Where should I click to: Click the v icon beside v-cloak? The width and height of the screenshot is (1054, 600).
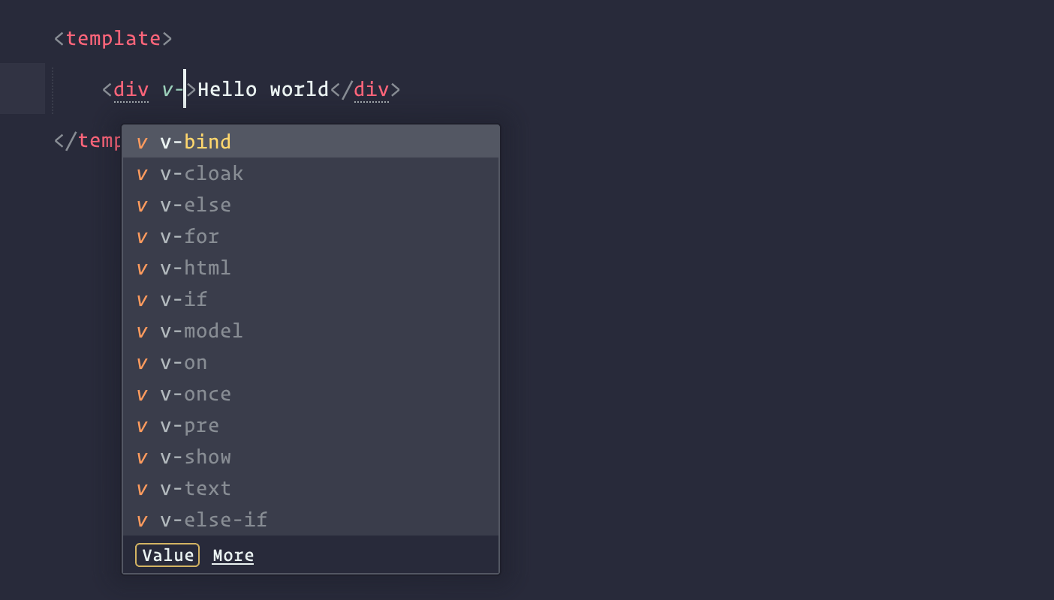142,174
